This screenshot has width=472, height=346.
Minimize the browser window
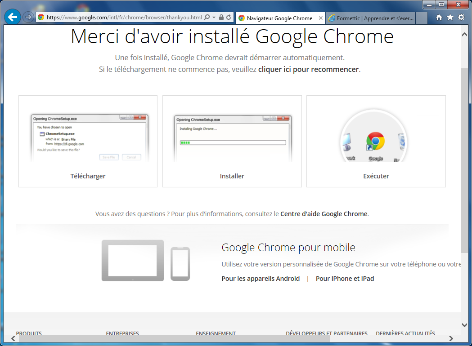click(x=429, y=4)
